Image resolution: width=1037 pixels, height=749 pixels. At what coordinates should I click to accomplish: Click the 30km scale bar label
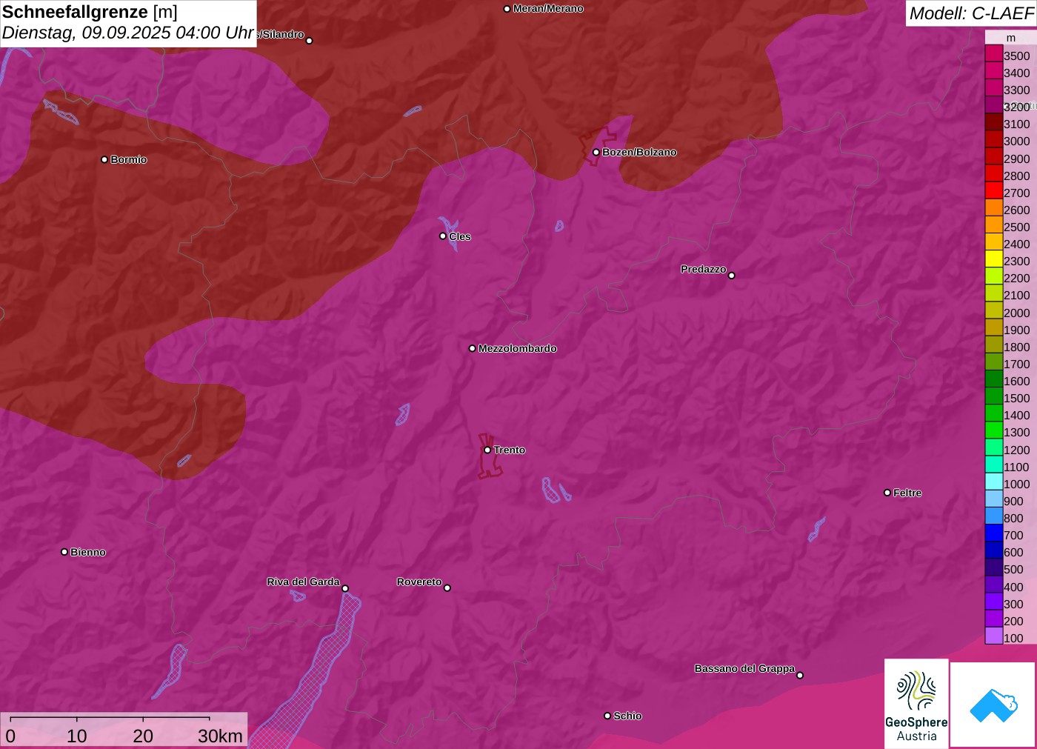[x=220, y=736]
